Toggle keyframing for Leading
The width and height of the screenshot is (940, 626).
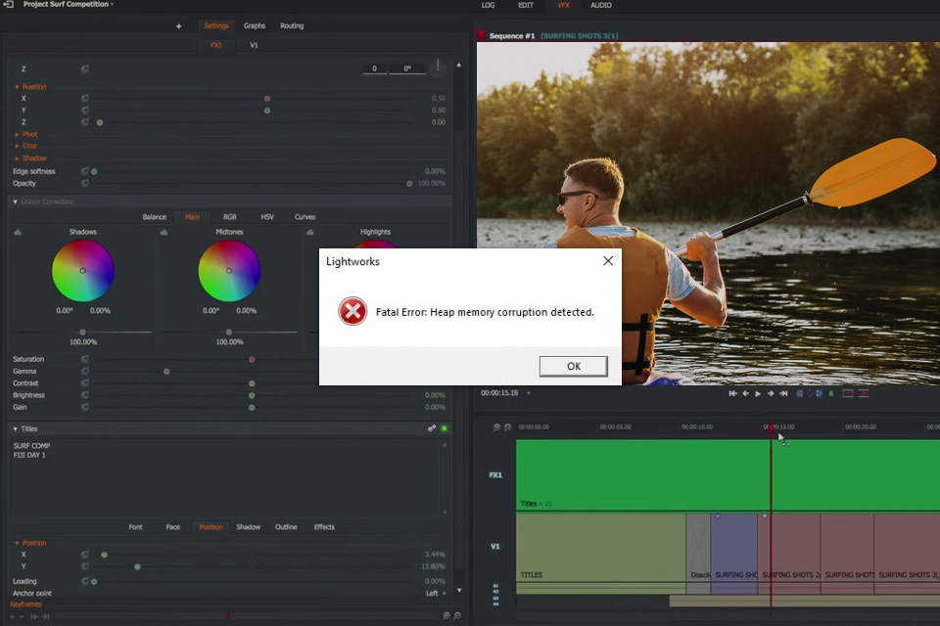[x=84, y=581]
